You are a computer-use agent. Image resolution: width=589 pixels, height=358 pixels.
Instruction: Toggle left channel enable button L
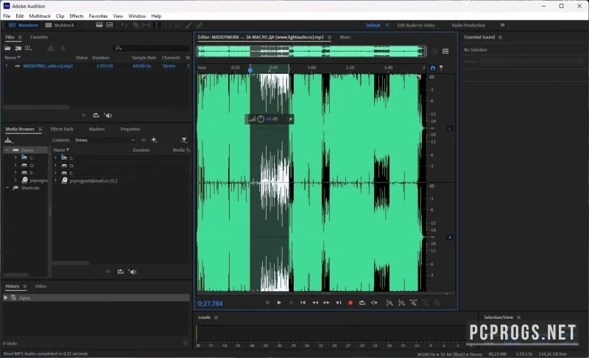click(x=450, y=128)
